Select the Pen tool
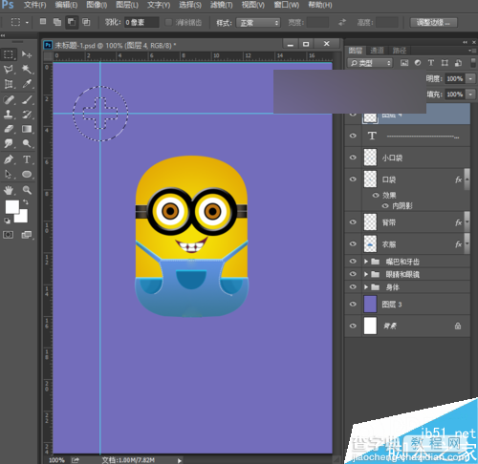The width and height of the screenshot is (478, 464). [x=9, y=158]
